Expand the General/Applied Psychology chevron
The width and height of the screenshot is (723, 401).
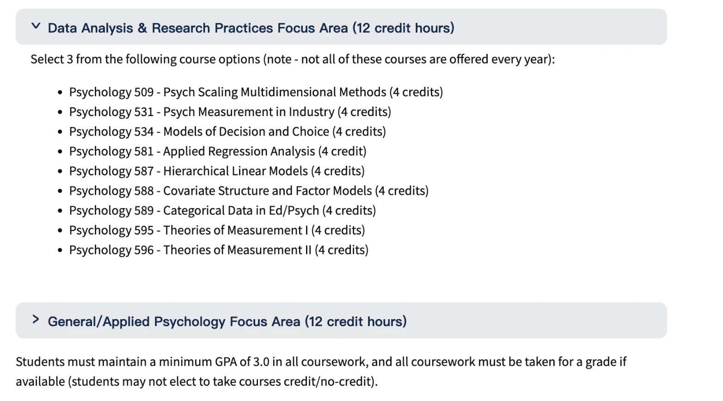pos(36,320)
